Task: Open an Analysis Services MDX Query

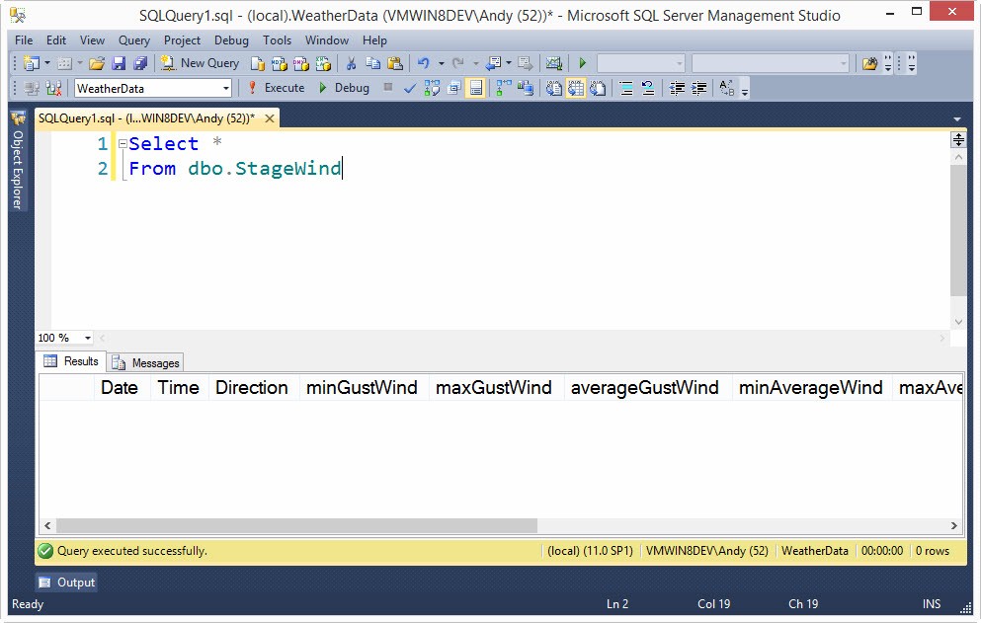Action: (x=279, y=63)
